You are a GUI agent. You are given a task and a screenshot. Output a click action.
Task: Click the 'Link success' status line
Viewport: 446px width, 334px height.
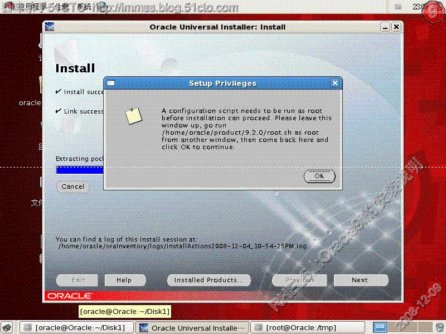click(x=80, y=111)
